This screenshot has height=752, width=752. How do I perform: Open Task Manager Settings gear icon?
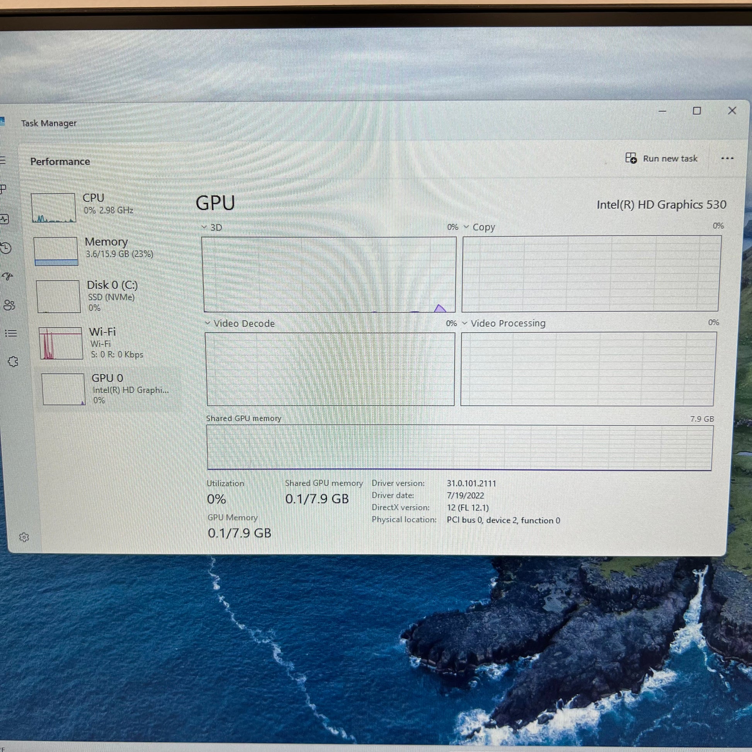[x=24, y=538]
